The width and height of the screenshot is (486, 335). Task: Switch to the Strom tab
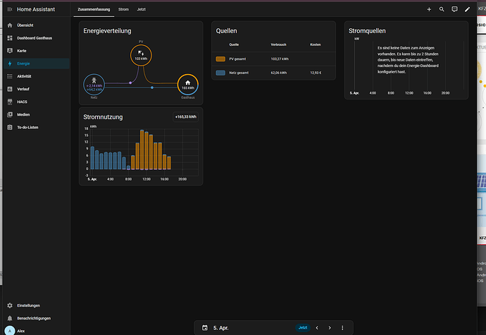tap(123, 10)
